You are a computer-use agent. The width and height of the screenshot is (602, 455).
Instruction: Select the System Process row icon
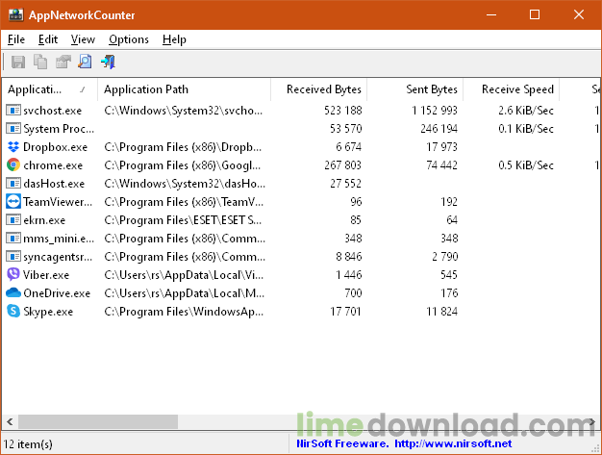point(13,128)
